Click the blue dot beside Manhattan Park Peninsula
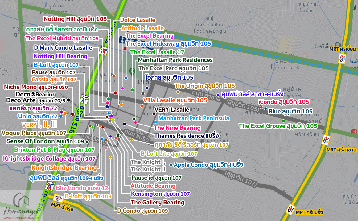The width and height of the screenshot is (358, 221). [155, 122]
